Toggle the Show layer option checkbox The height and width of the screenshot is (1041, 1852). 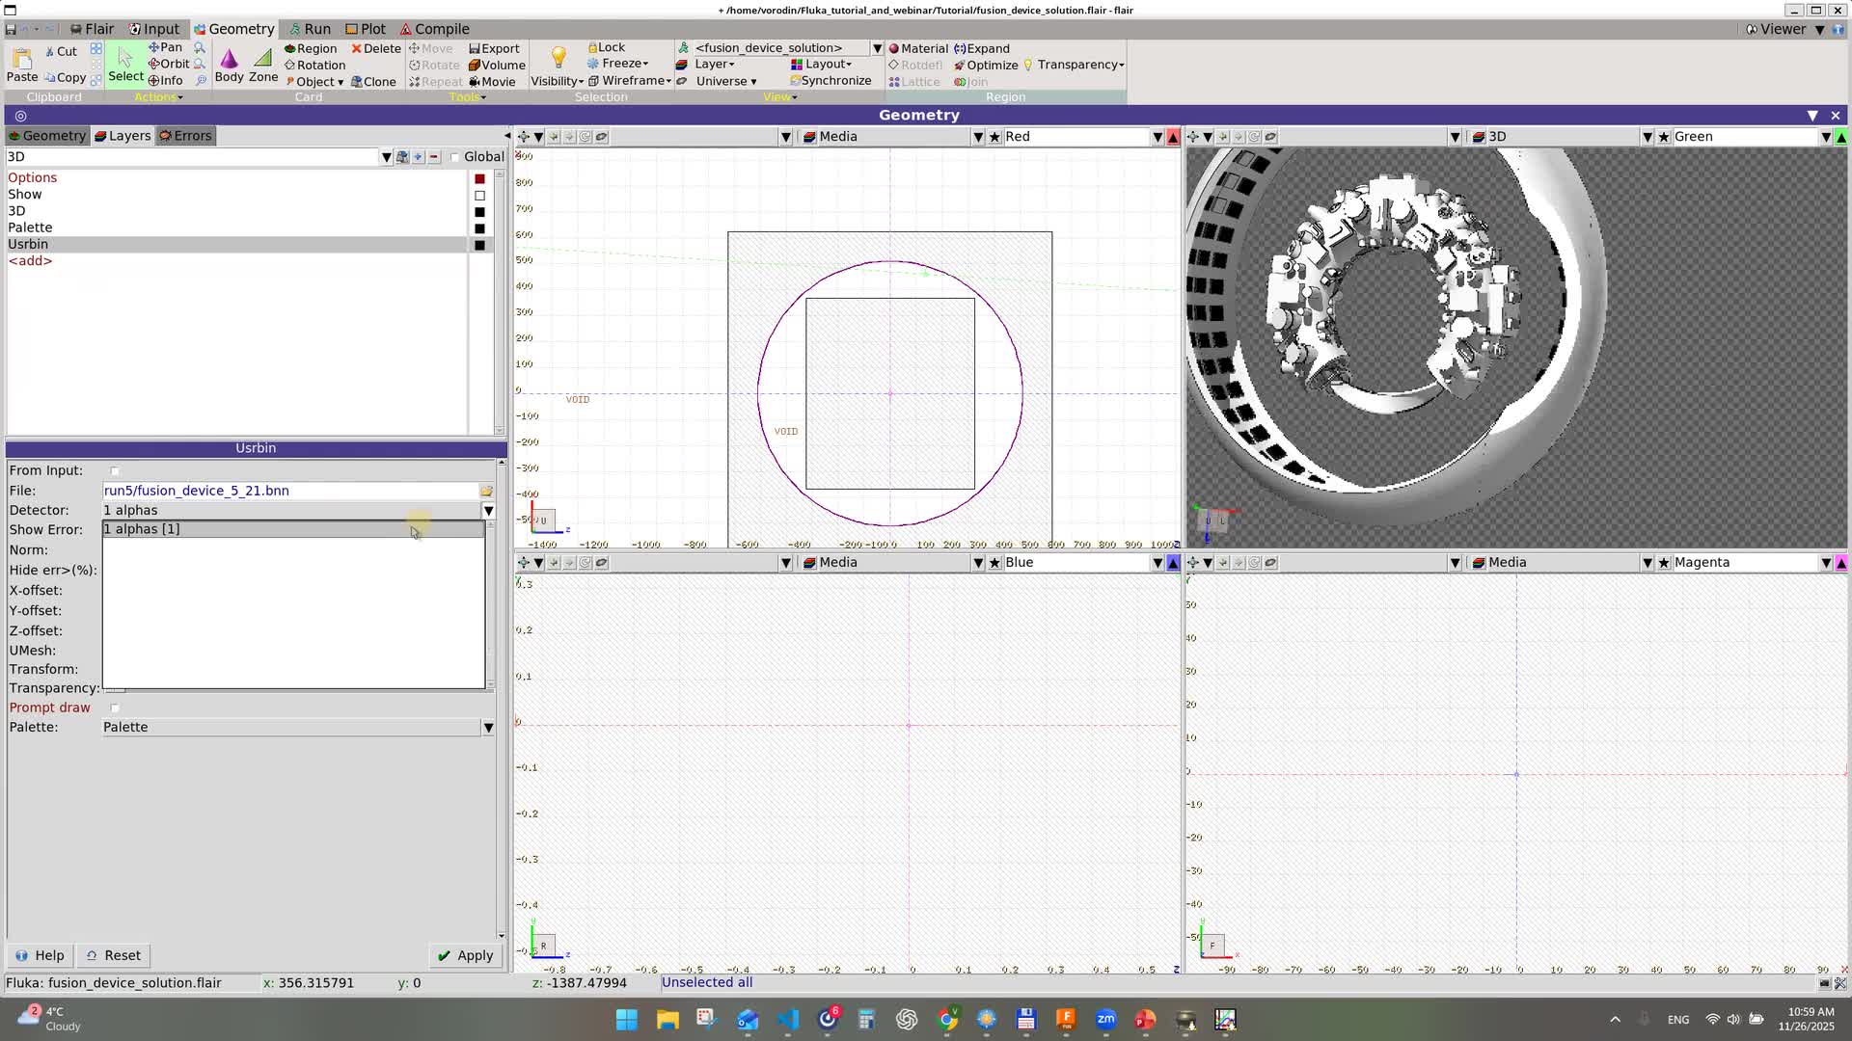click(479, 196)
